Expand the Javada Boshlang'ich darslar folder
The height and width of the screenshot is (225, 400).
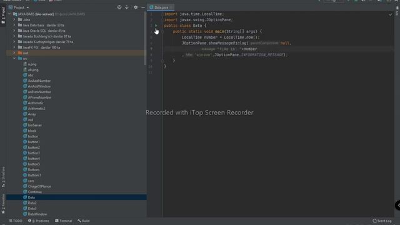coord(14,36)
